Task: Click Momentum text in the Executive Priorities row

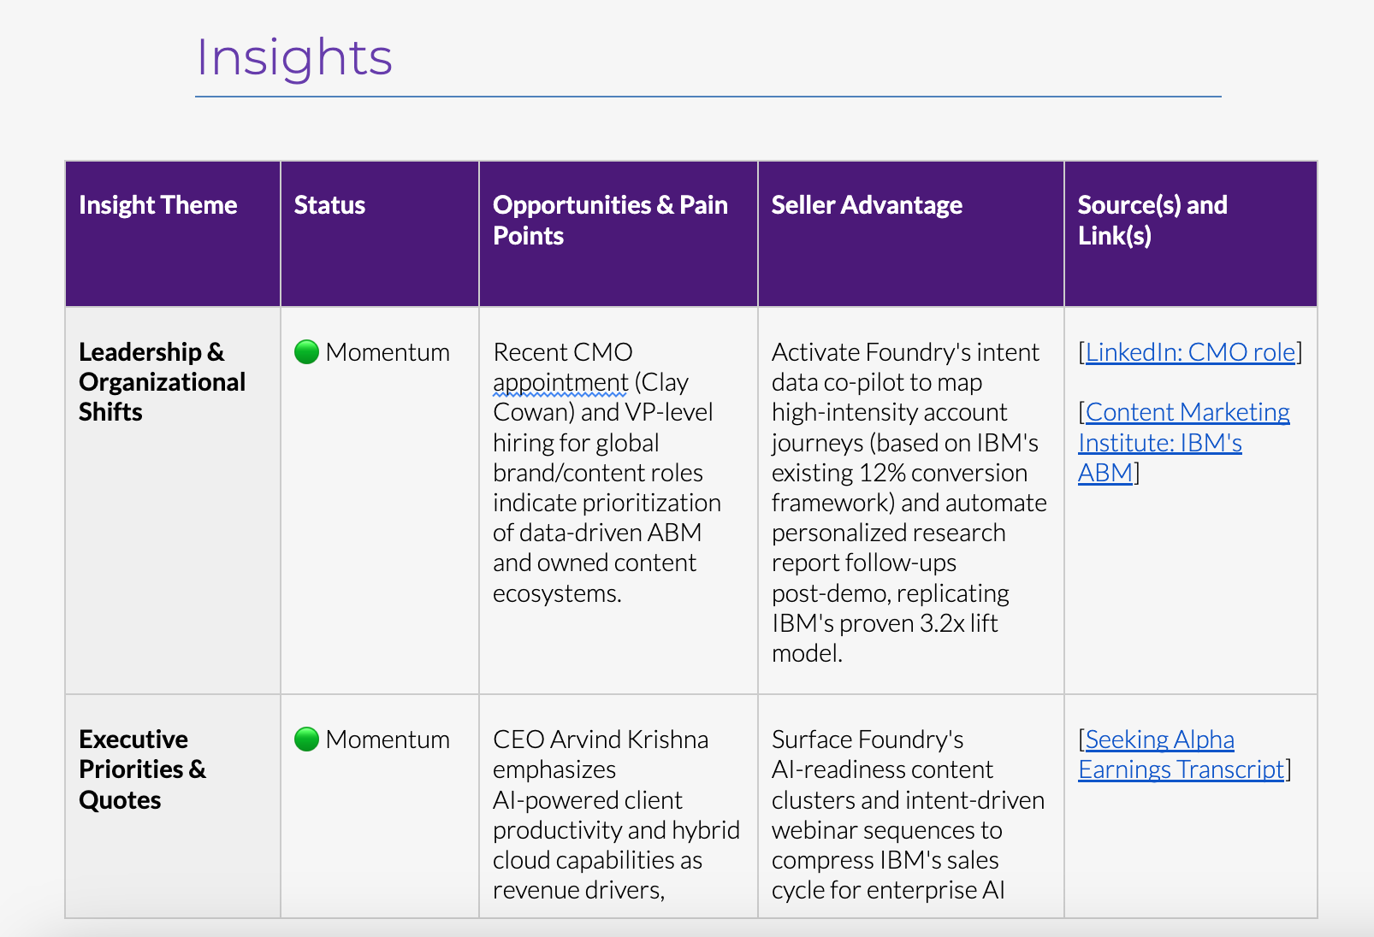Action: pyautogui.click(x=388, y=739)
